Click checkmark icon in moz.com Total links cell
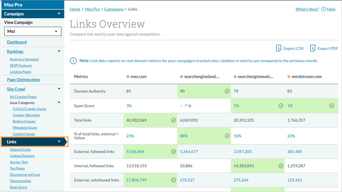 tap(173, 121)
